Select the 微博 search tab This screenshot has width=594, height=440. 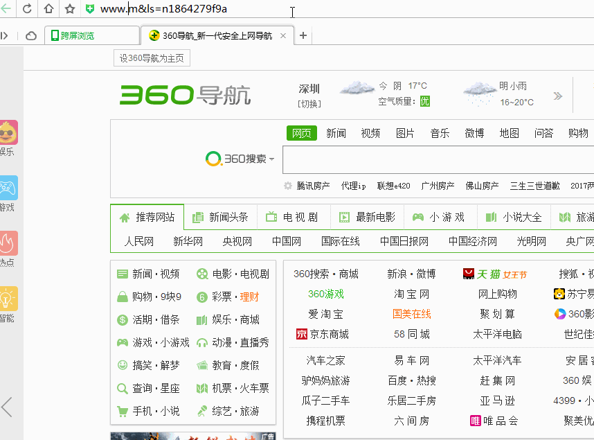pyautogui.click(x=474, y=133)
